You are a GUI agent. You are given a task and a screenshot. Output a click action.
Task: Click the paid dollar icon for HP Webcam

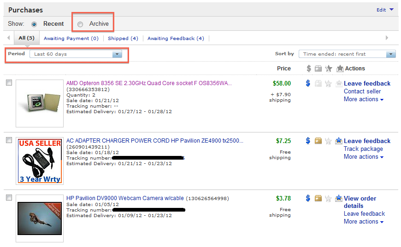tap(308, 198)
